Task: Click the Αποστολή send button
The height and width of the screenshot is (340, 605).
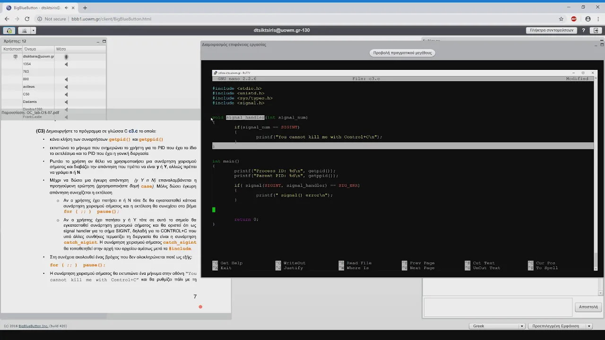Action: point(588,307)
